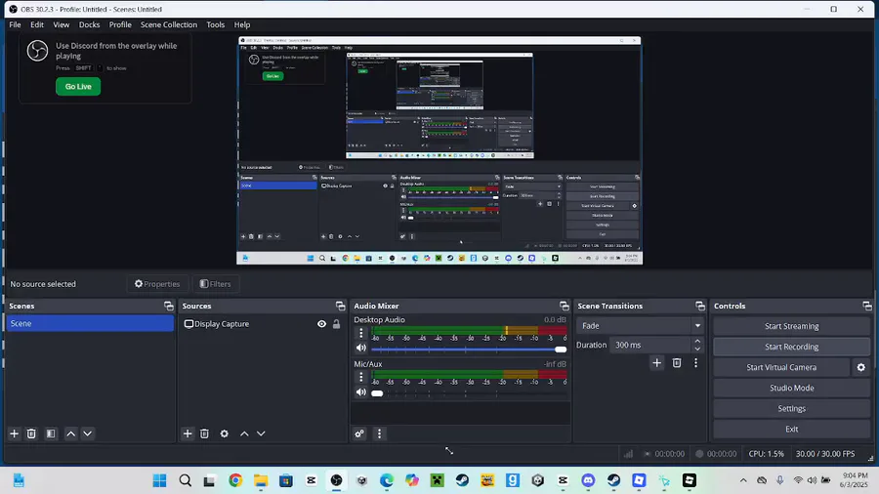Click the preview canvas display capture
879x494 pixels.
tap(439, 150)
